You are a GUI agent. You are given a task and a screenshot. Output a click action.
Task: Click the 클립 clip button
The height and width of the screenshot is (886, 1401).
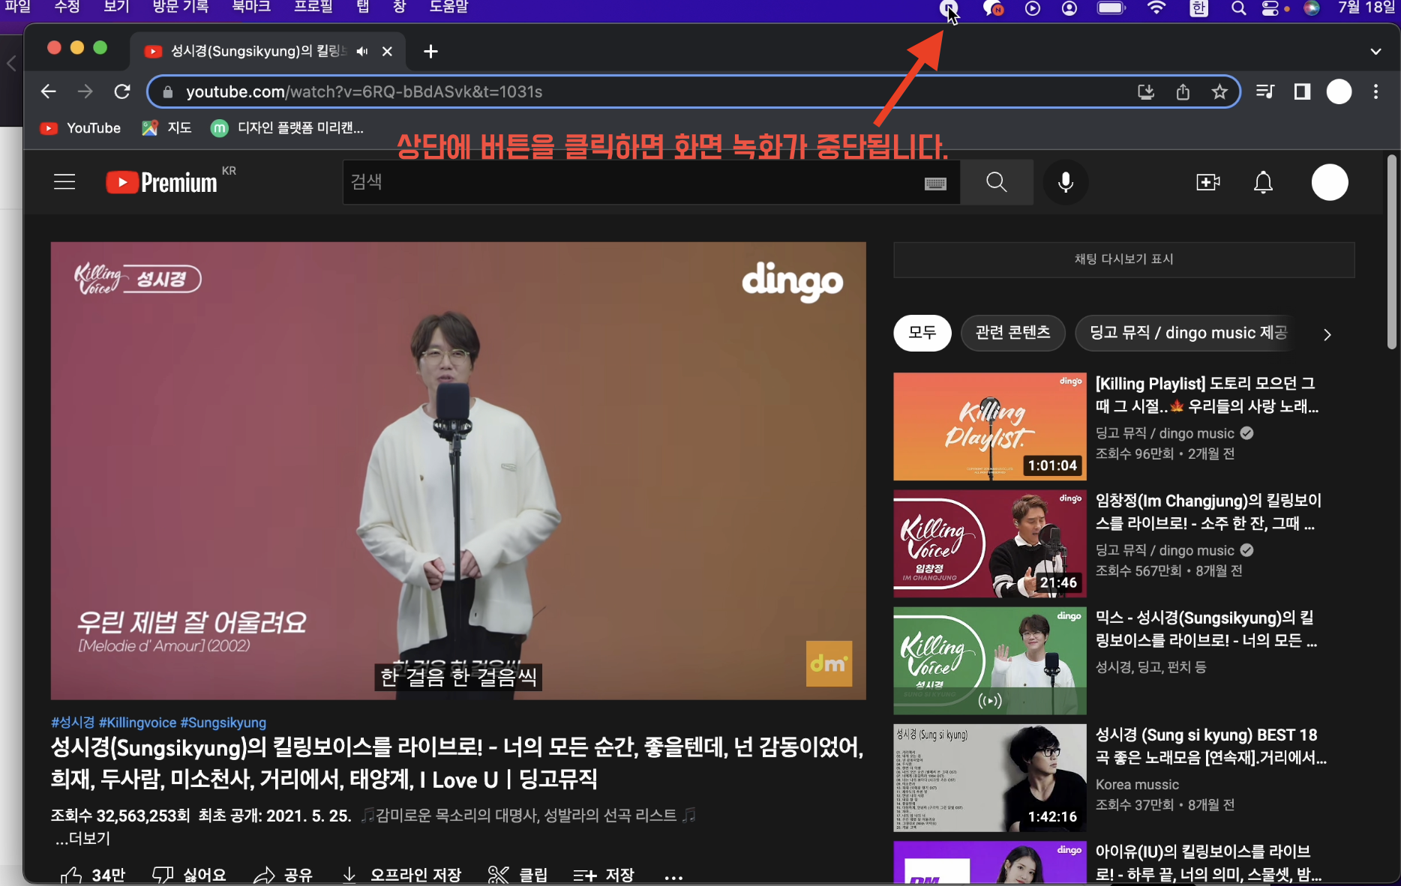click(x=517, y=875)
